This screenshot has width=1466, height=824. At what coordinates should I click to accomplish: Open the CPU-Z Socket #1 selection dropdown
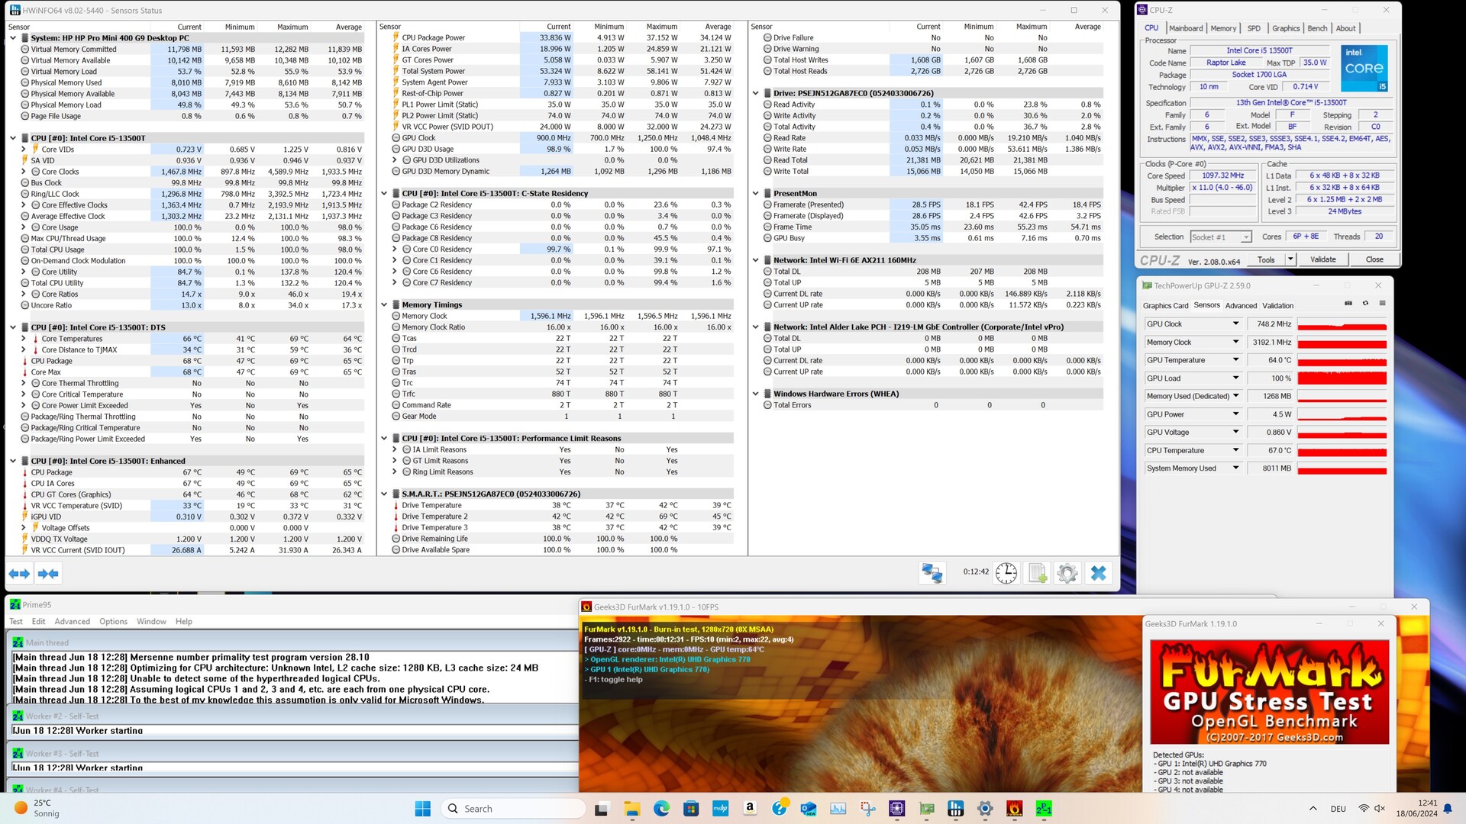point(1246,237)
